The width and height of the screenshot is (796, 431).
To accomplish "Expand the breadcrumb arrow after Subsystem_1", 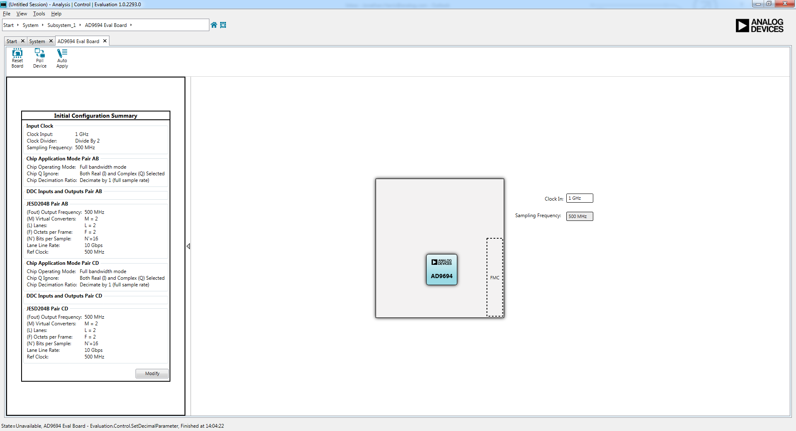I will (80, 25).
